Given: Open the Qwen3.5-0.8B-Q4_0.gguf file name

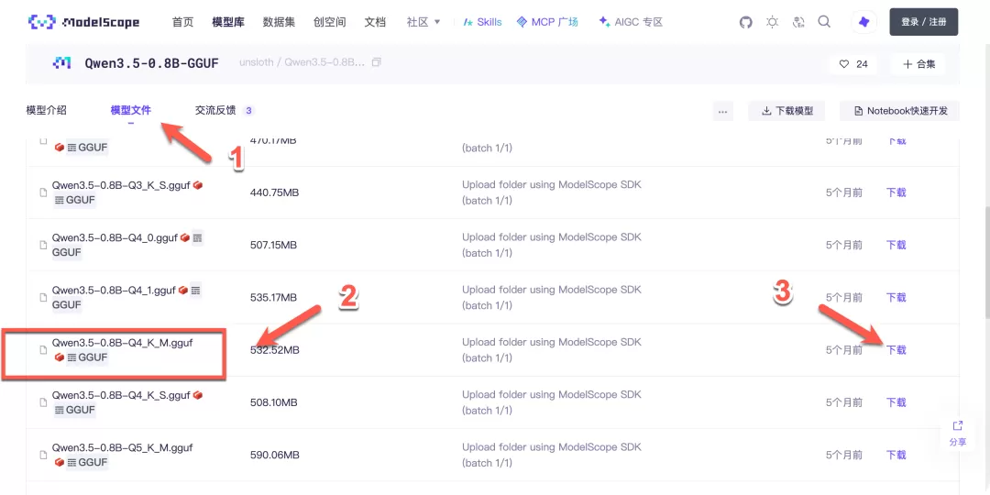Looking at the screenshot, I should pos(115,238).
